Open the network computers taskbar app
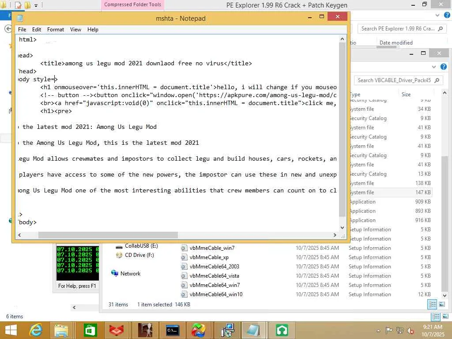This screenshot has width=452, height=339. pos(228,330)
